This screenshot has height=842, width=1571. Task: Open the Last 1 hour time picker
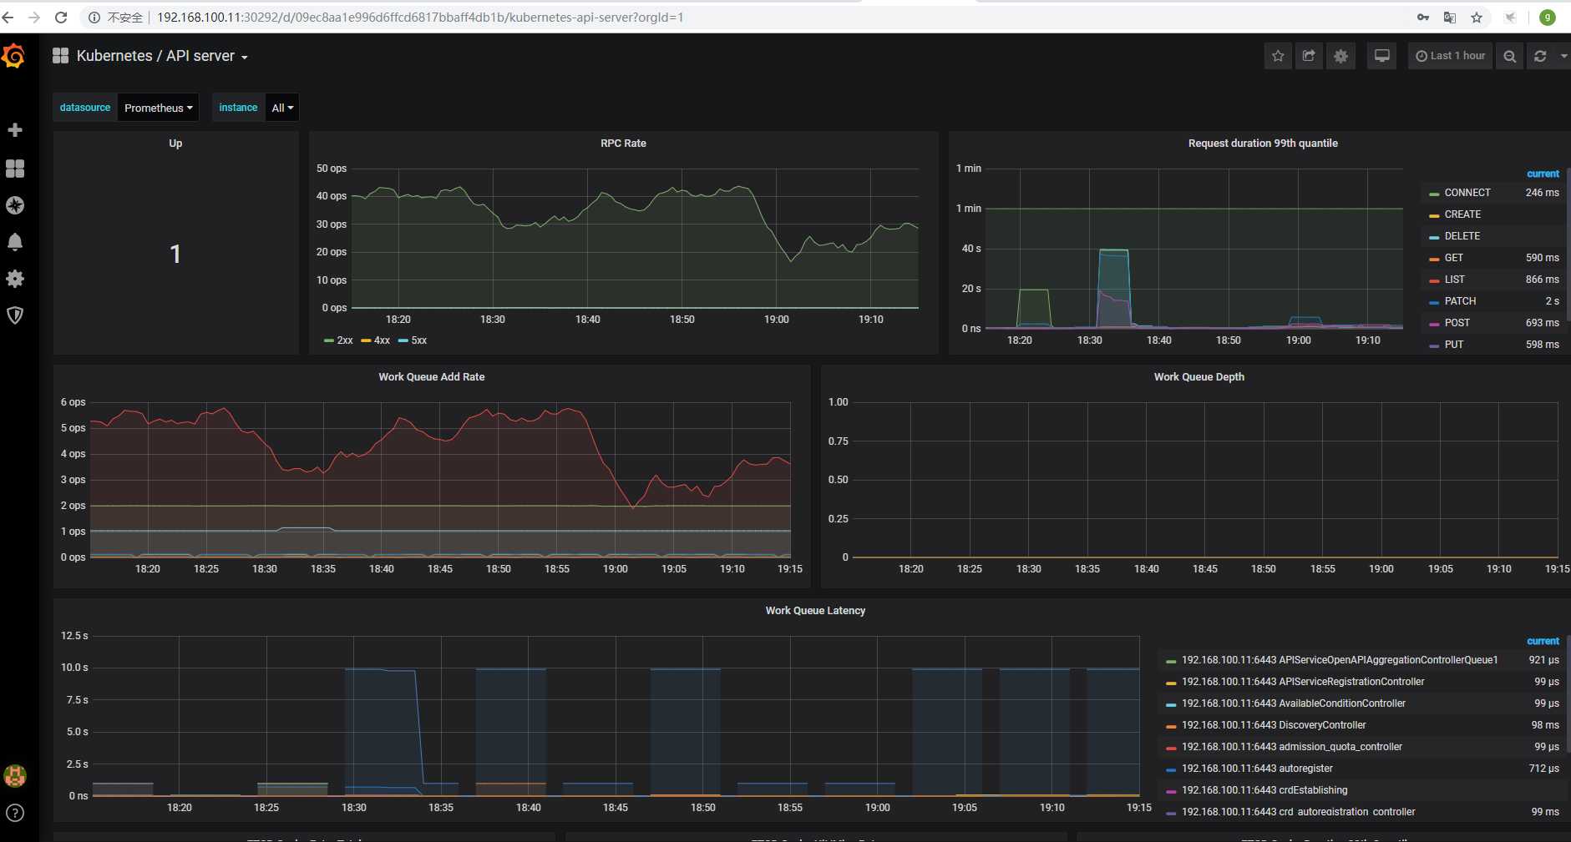tap(1450, 56)
